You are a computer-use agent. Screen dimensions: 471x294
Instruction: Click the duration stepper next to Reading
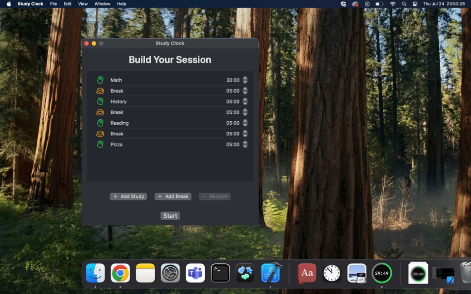point(244,123)
